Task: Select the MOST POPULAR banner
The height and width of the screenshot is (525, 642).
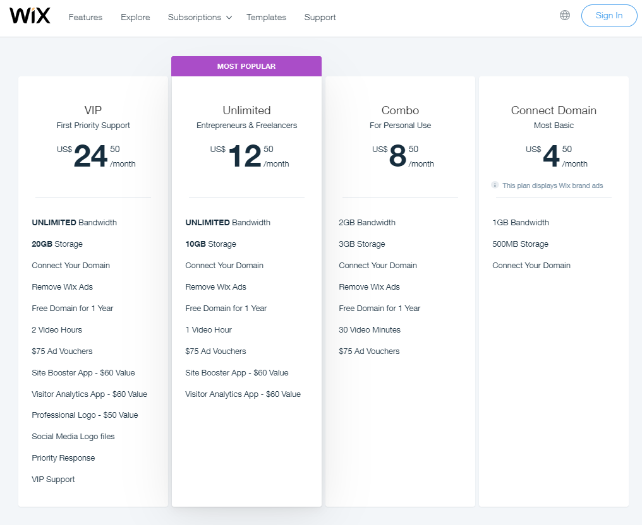Action: (246, 66)
